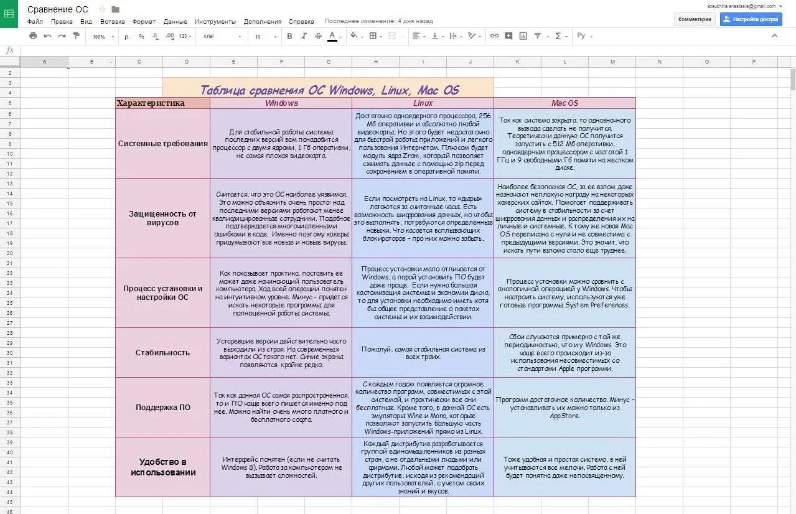The width and height of the screenshot is (796, 514).
Task: Insert a comment using toolbar icon
Action: tap(508, 36)
